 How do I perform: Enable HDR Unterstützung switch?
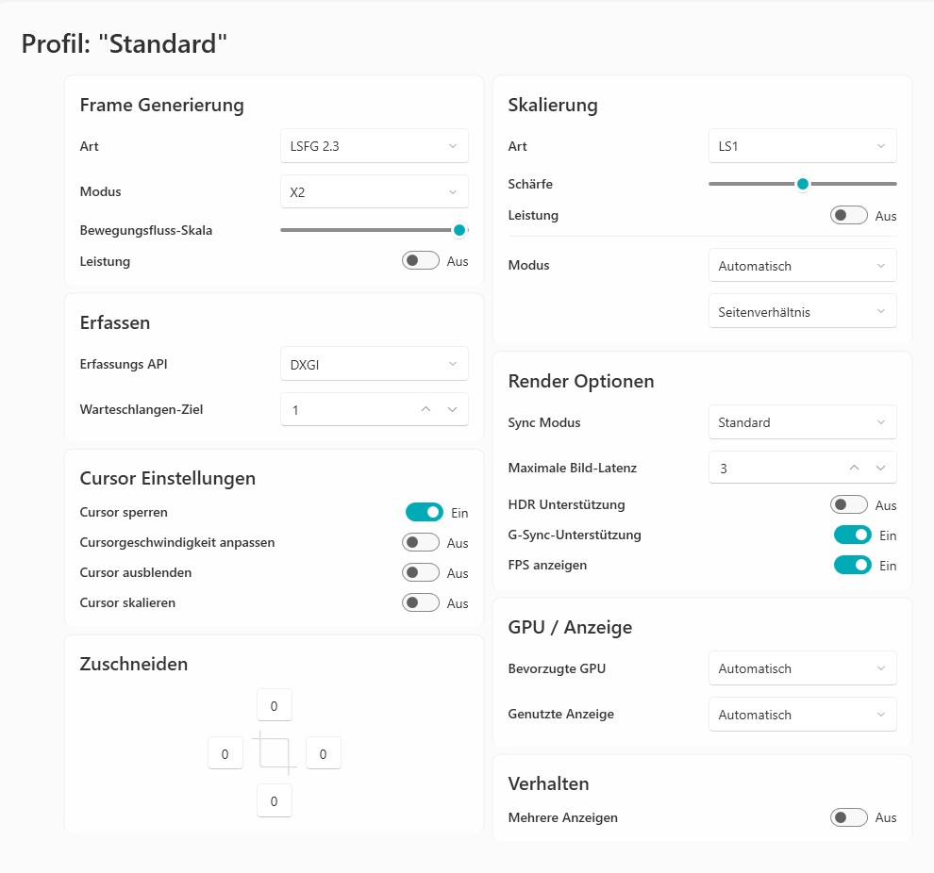coord(848,505)
